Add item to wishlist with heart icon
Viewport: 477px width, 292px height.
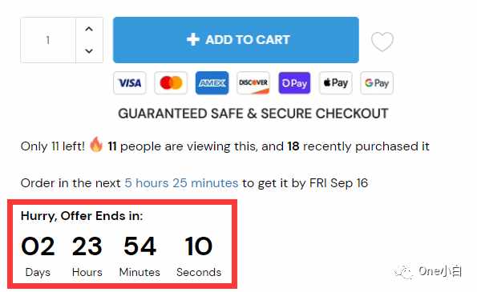pyautogui.click(x=382, y=42)
